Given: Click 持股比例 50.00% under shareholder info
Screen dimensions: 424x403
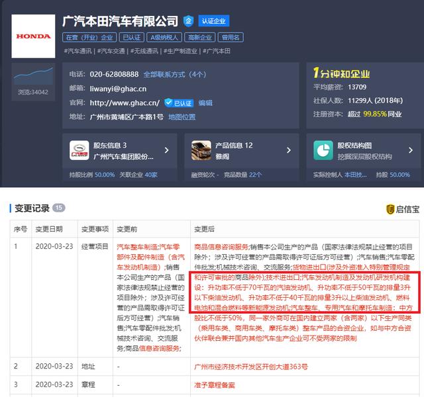Looking at the screenshot, I should click(x=92, y=175).
